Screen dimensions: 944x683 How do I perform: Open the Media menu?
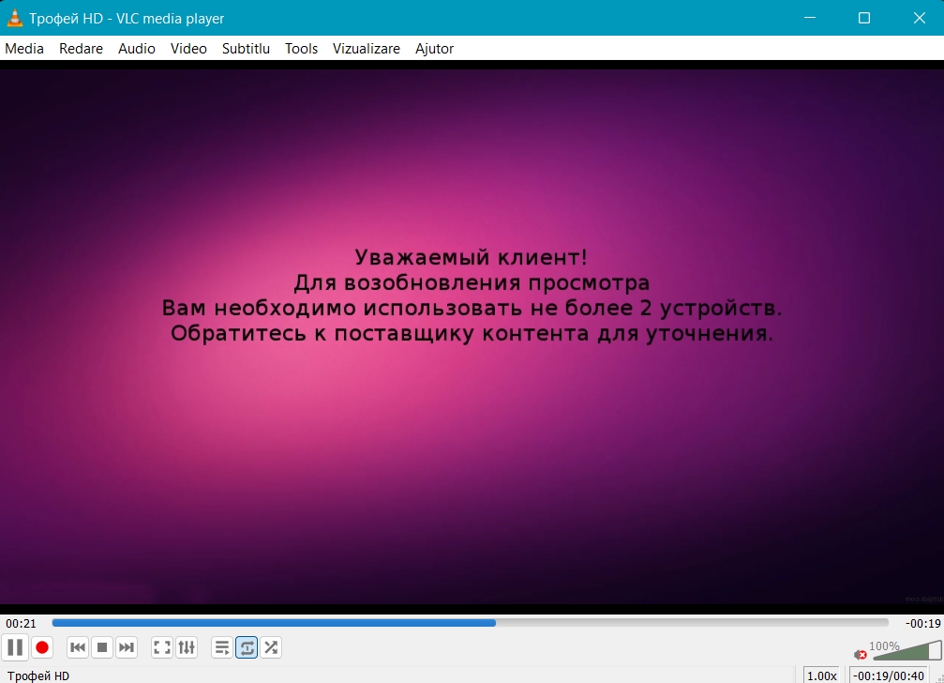pyautogui.click(x=24, y=49)
